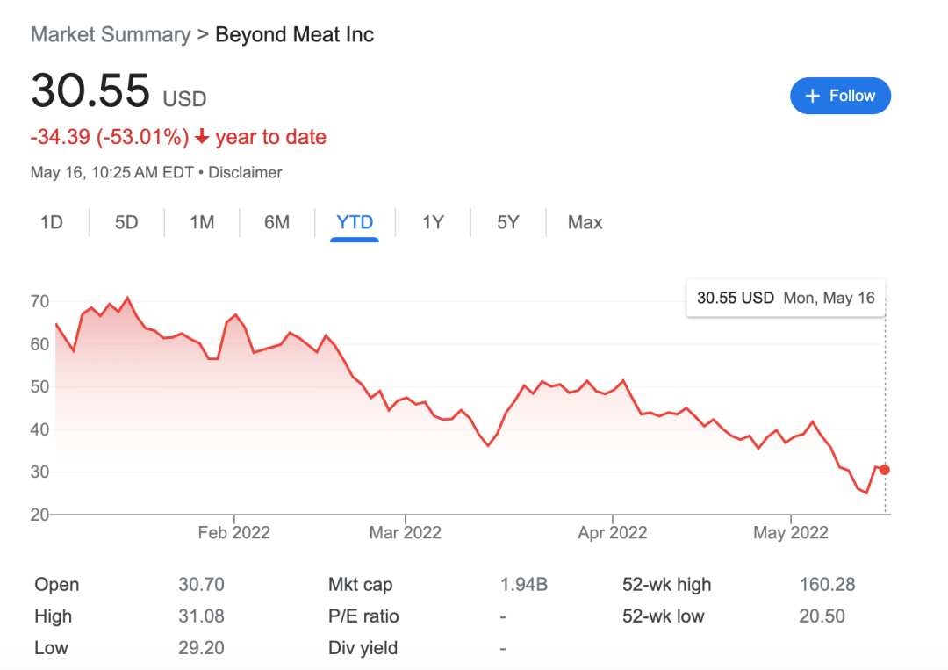Click the Feb 2022 axis label
Image resolution: width=948 pixels, height=670 pixels.
coord(234,533)
